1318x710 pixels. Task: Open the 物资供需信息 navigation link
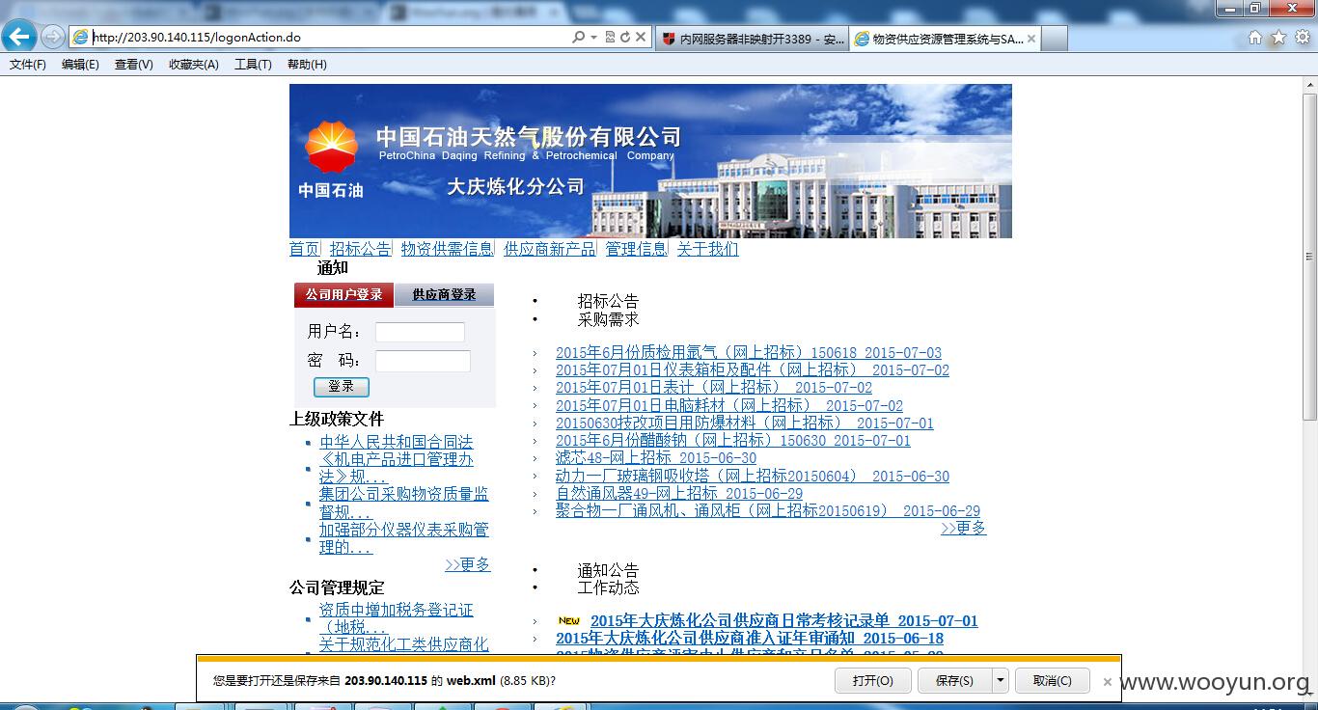[447, 249]
